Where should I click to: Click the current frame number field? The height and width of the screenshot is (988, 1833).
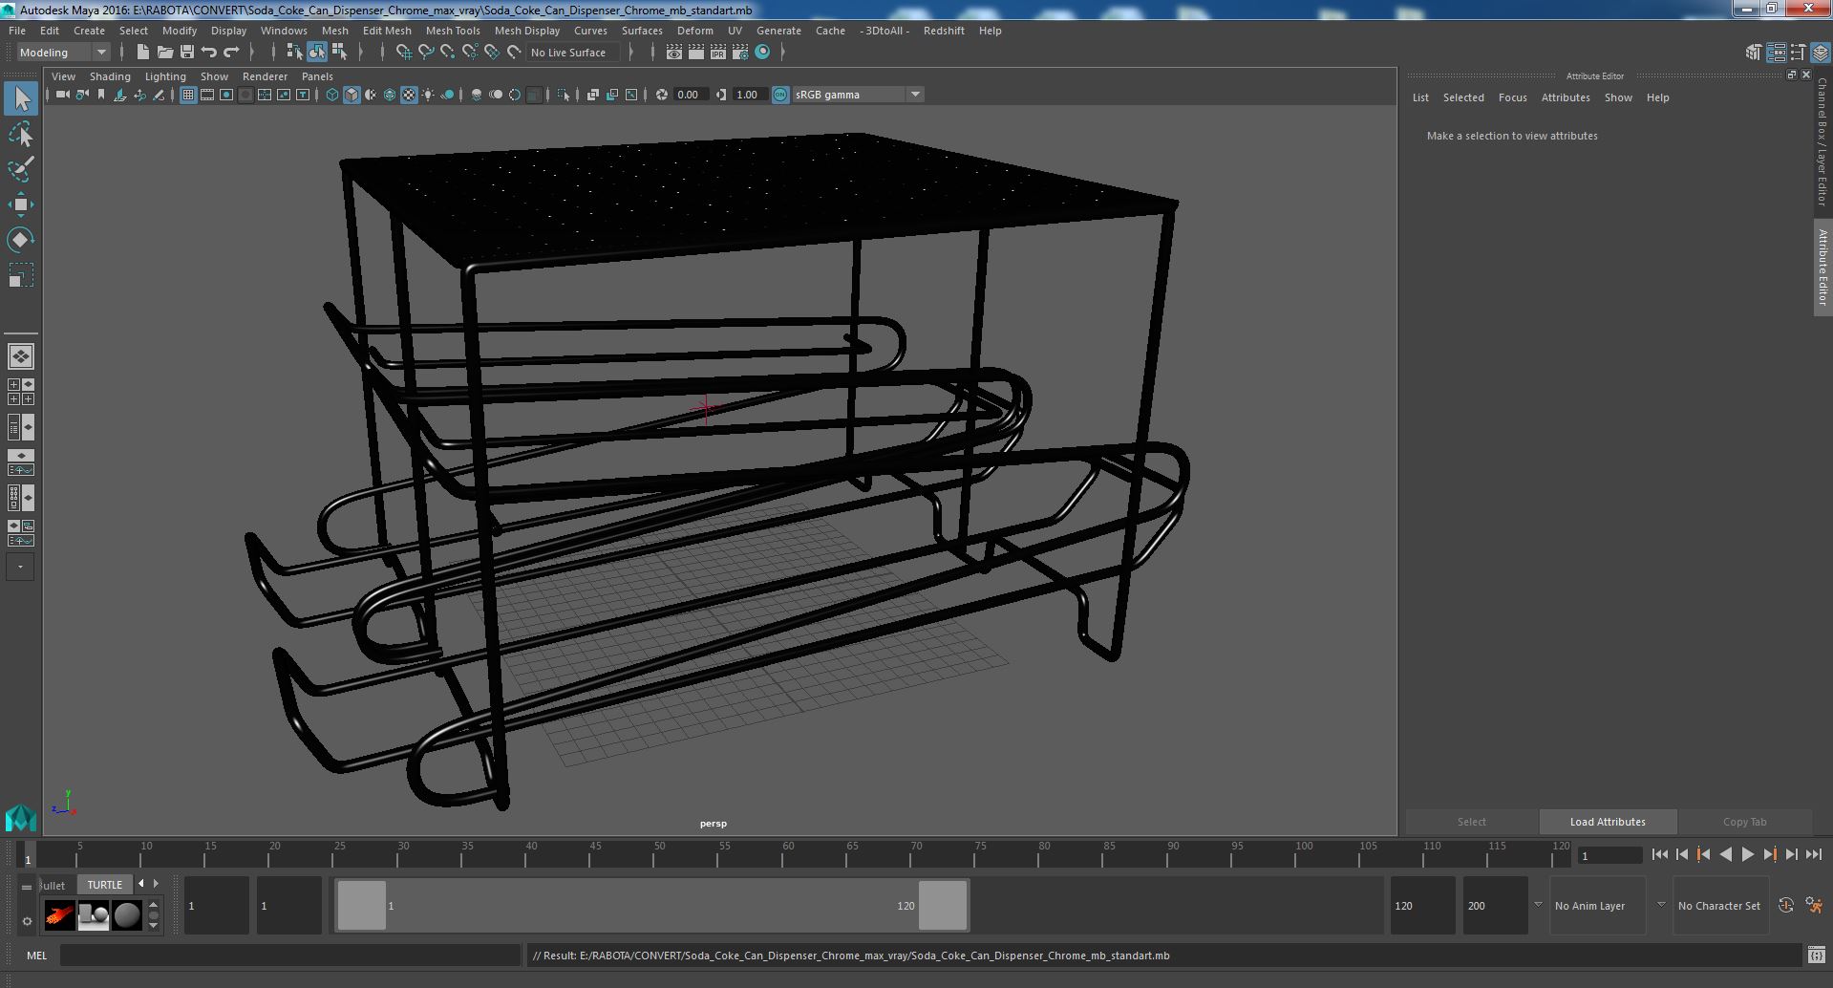click(x=1609, y=856)
